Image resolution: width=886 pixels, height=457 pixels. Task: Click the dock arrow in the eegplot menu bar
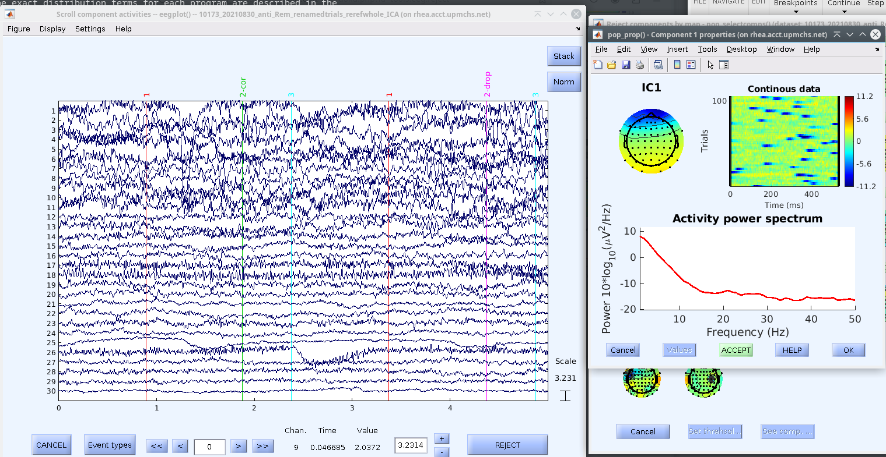578,29
